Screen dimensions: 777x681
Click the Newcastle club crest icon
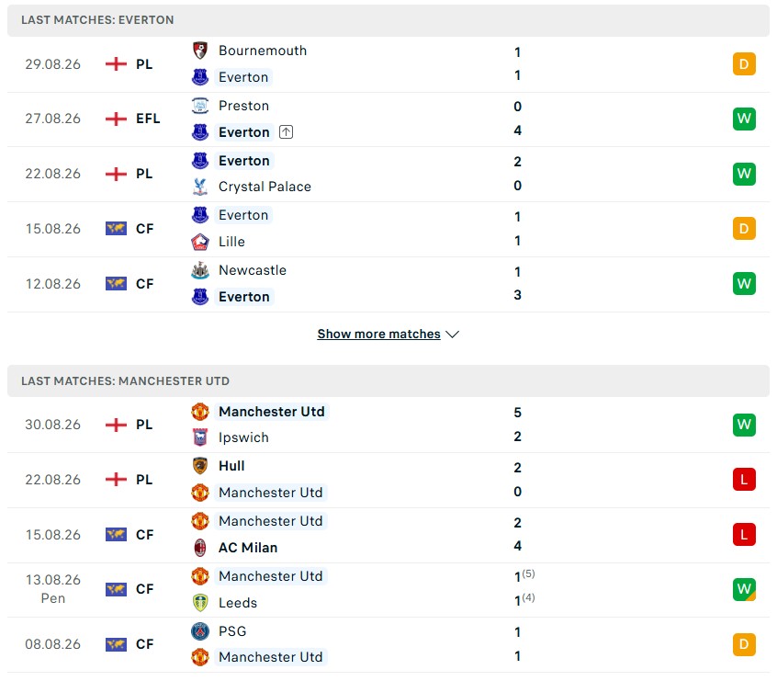199,270
